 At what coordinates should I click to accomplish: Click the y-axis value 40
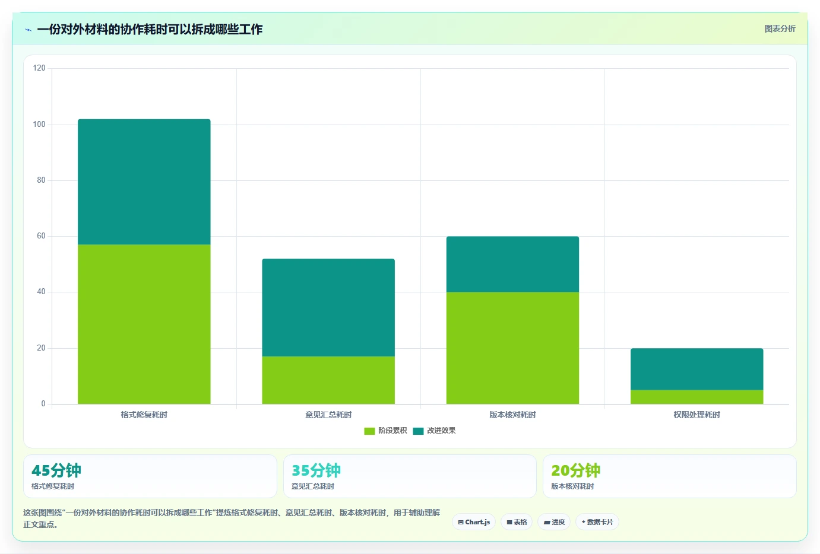point(41,292)
